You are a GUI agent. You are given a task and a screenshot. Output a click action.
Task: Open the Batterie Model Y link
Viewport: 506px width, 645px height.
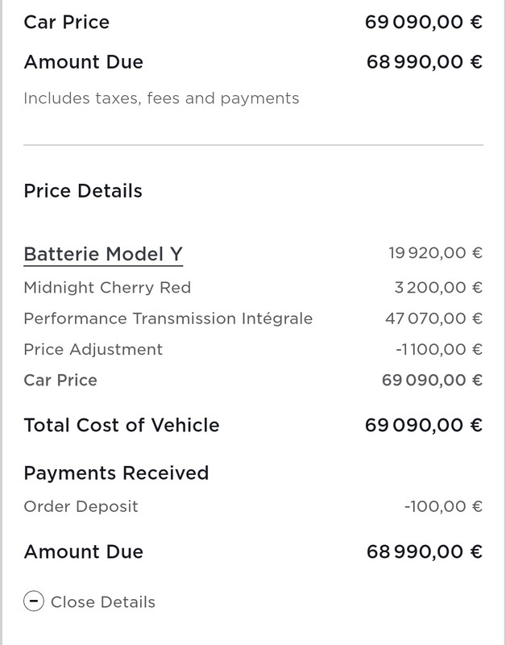[103, 254]
